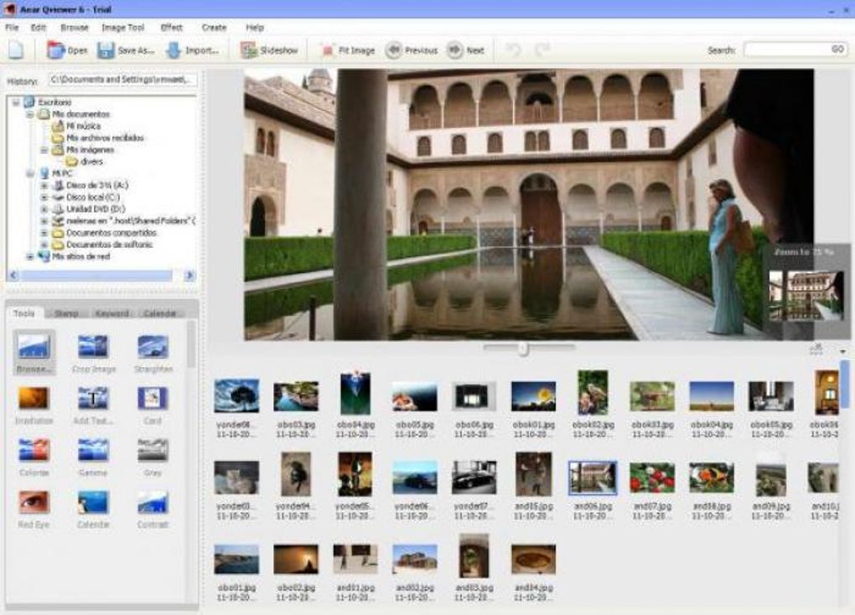Open the File menu
The width and height of the screenshot is (855, 615).
[12, 28]
